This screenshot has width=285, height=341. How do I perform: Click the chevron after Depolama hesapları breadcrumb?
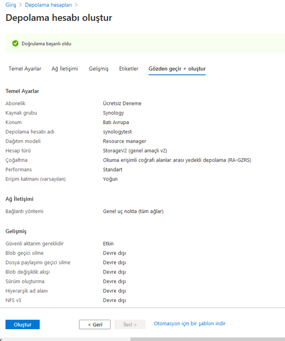coord(76,5)
